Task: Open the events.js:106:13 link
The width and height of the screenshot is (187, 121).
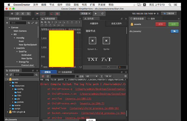Action: 78,99
